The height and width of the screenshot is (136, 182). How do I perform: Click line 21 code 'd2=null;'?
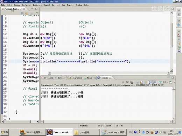point(30,69)
